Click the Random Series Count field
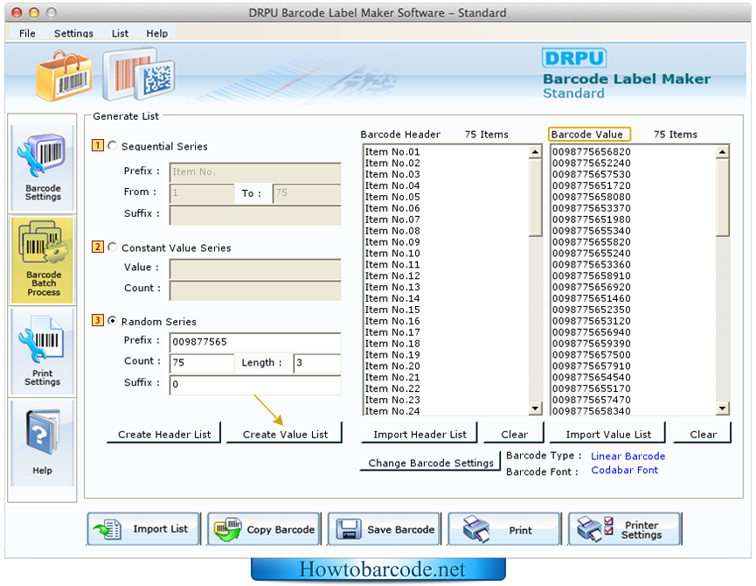The height and width of the screenshot is (586, 756). point(202,363)
